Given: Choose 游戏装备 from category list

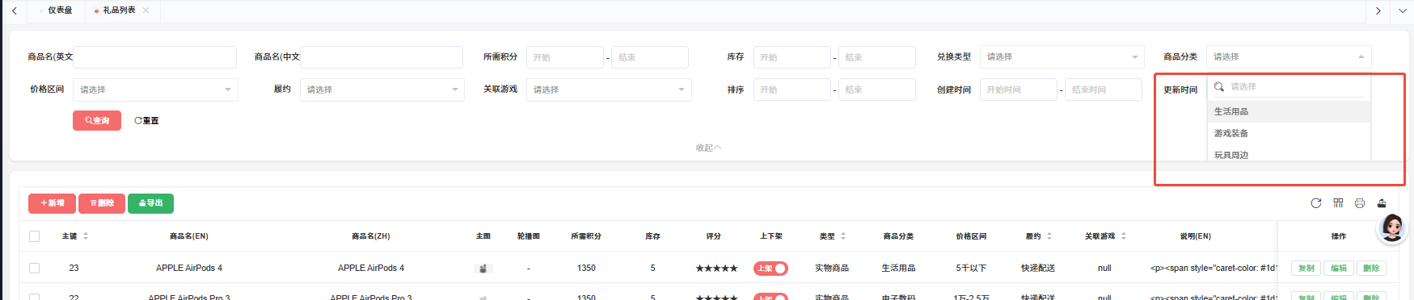Looking at the screenshot, I should (1288, 133).
